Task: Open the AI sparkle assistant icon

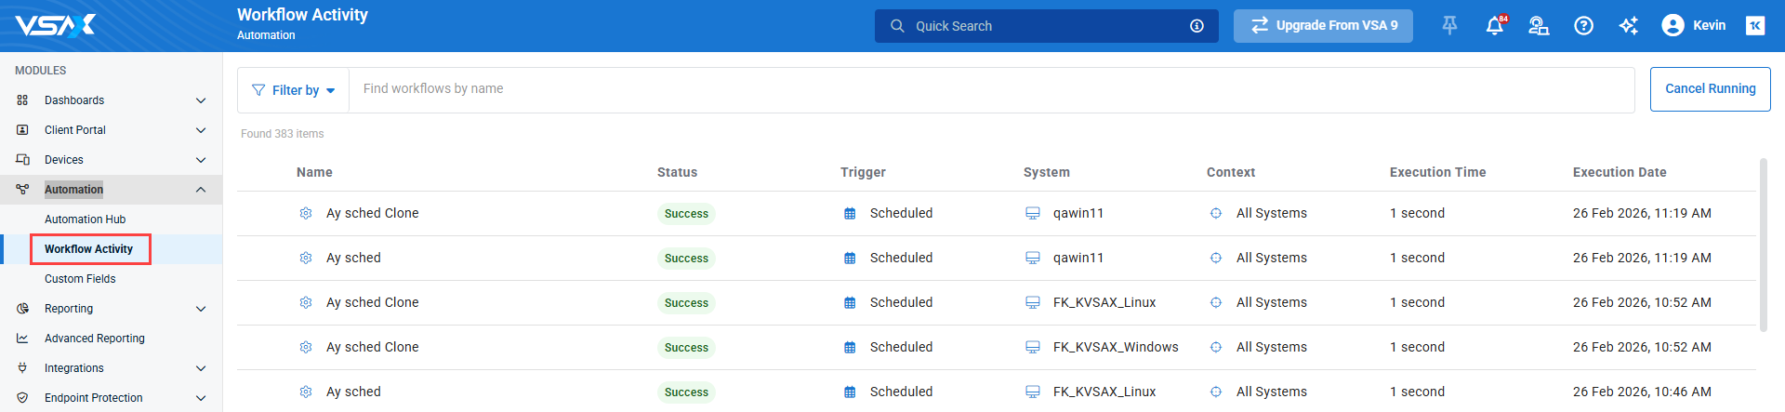Action: [1628, 26]
